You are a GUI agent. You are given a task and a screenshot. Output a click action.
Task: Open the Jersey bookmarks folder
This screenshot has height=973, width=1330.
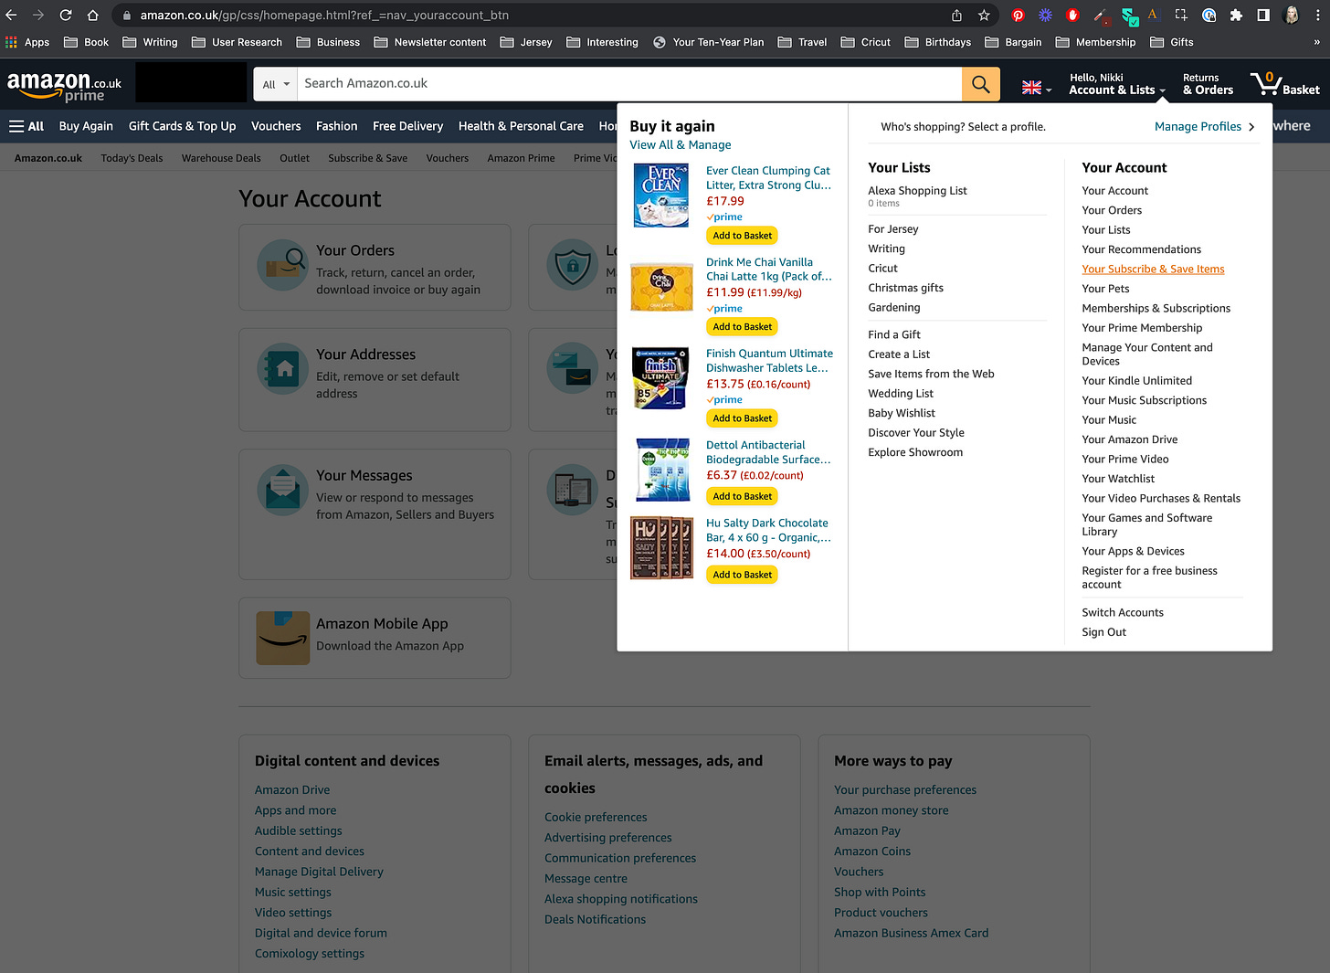click(526, 42)
